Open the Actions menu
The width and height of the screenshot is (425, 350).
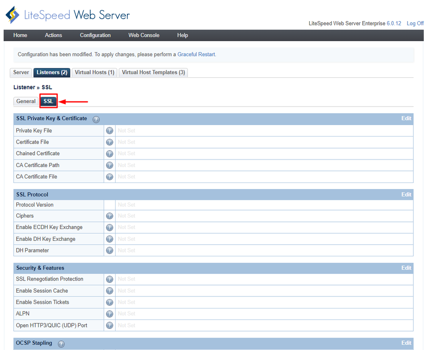pyautogui.click(x=53, y=35)
